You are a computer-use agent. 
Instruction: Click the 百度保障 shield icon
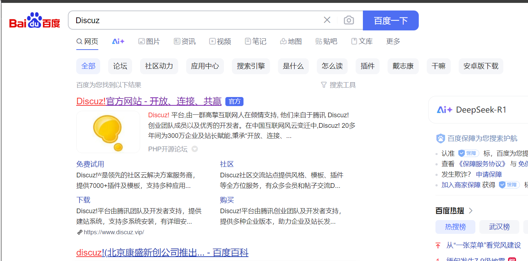coord(441,138)
